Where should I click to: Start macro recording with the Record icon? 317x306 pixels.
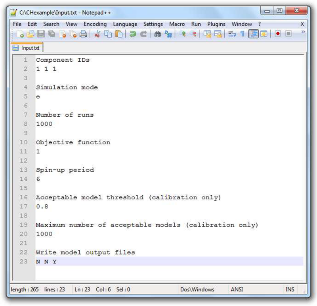tap(277, 34)
